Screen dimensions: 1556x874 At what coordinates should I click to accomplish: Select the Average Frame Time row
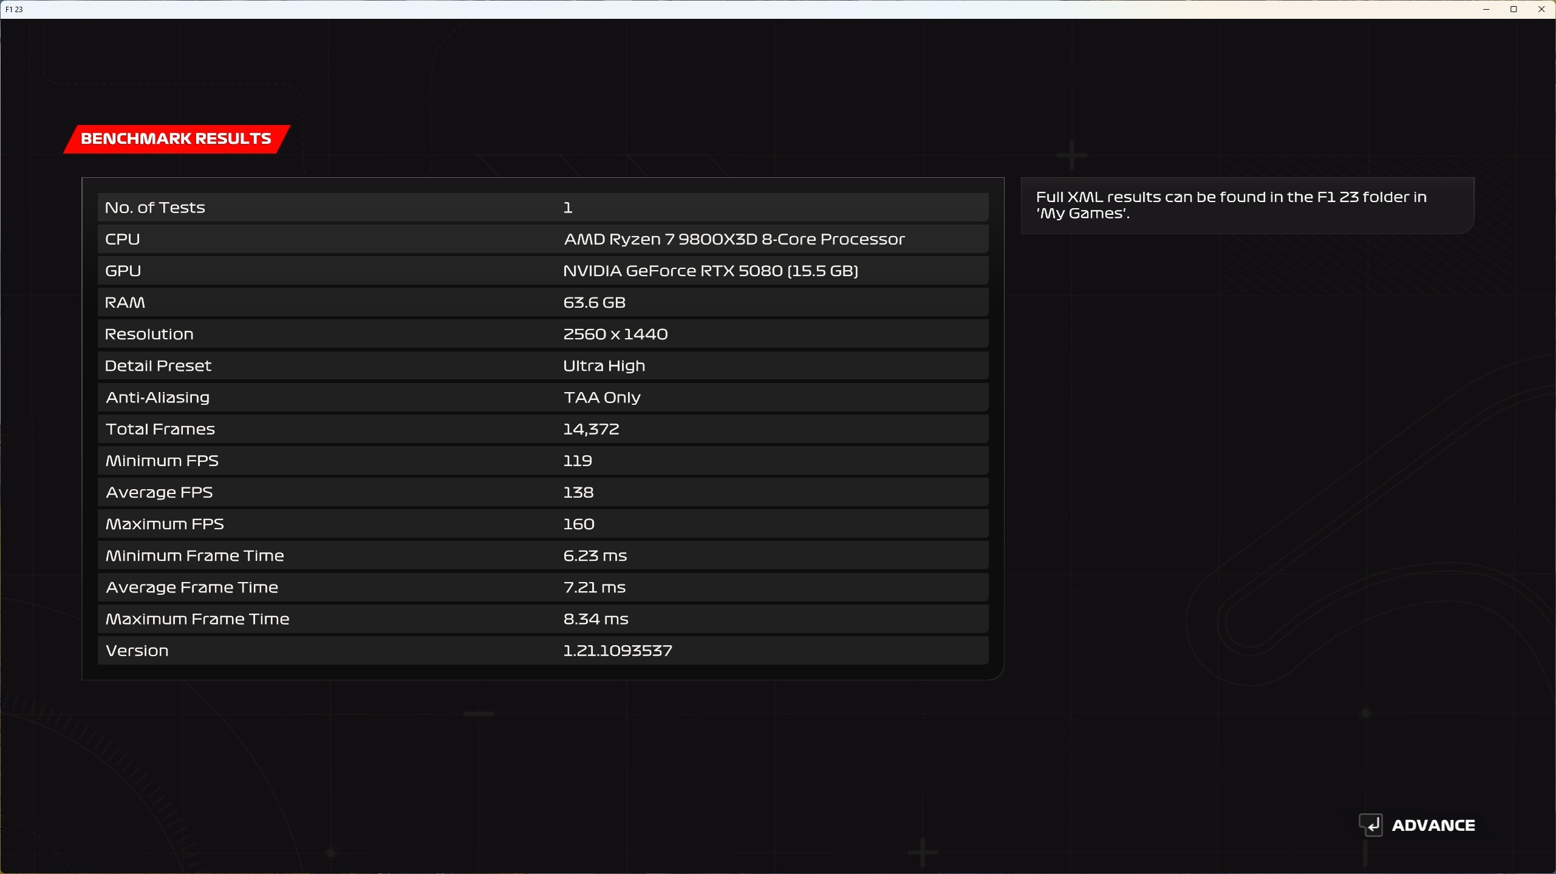pos(542,587)
